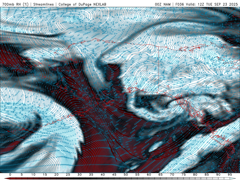Select the '30' value on the RH scale
The image size is (240, 180).
tap(79, 175)
